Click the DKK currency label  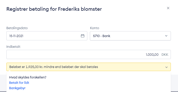165,55
